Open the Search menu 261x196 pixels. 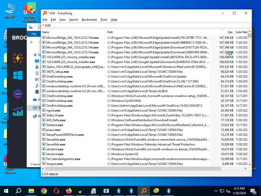74,20
